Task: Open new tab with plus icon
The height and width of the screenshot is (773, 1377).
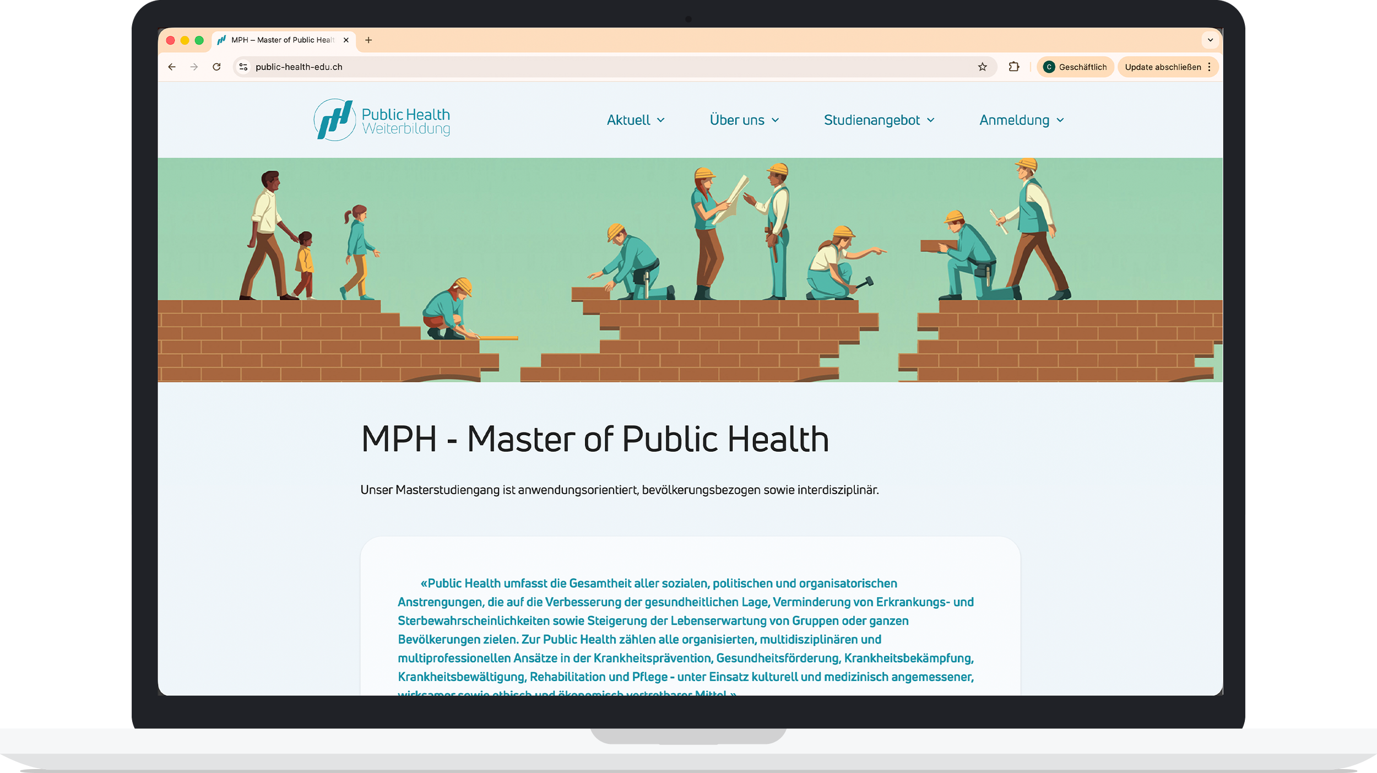Action: (368, 40)
